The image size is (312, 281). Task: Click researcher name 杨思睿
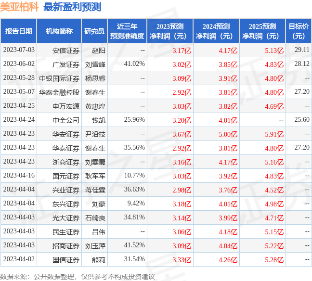(95, 78)
